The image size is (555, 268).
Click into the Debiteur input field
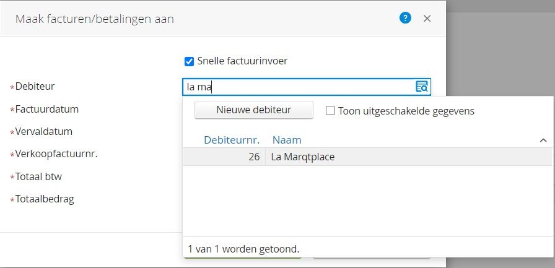tap(297, 87)
